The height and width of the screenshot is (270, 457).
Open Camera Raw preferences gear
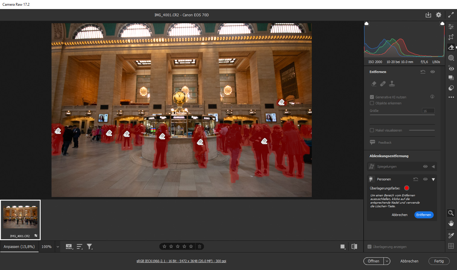pyautogui.click(x=439, y=15)
